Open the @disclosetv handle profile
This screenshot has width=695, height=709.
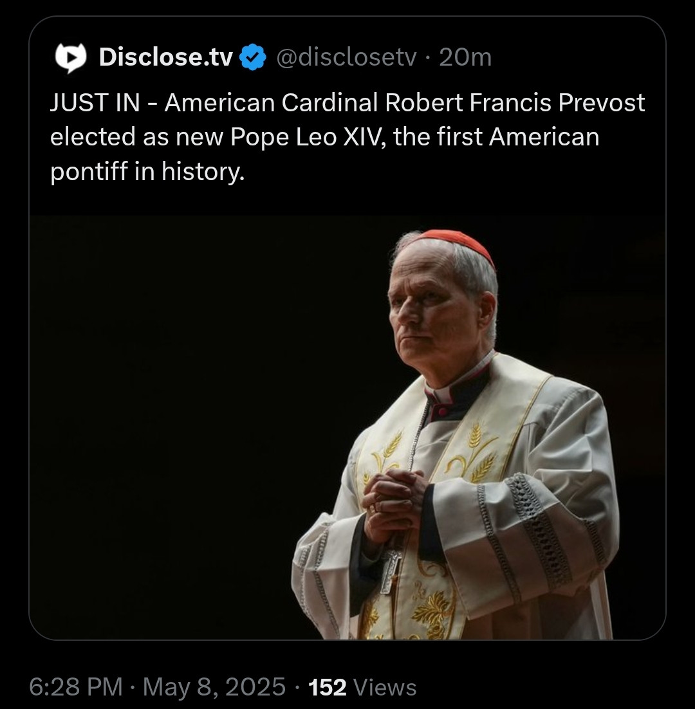click(347, 58)
